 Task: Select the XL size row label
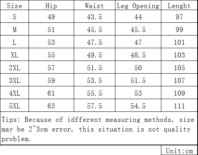tap(14, 55)
